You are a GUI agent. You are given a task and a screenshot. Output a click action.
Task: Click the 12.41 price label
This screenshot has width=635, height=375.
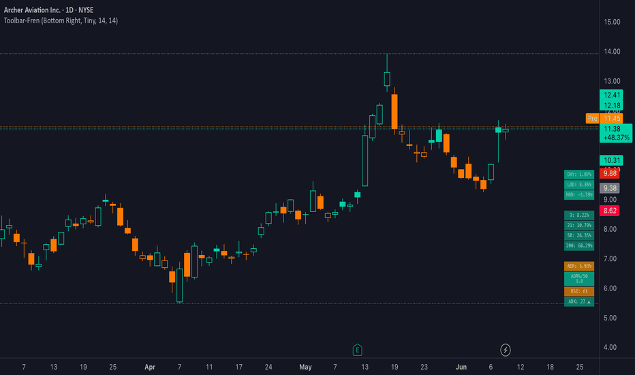pos(612,95)
